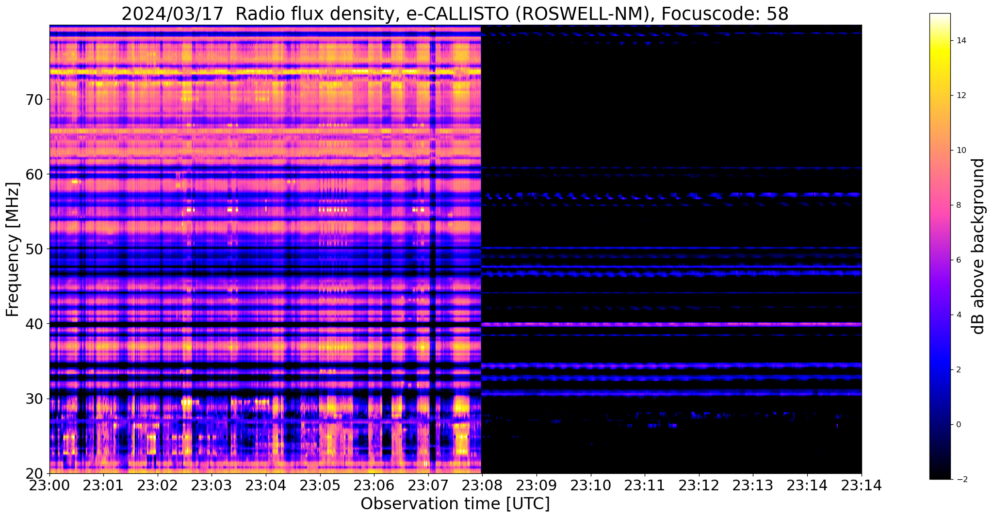Click the 'Frequency [MHz]' axis label

13,250
